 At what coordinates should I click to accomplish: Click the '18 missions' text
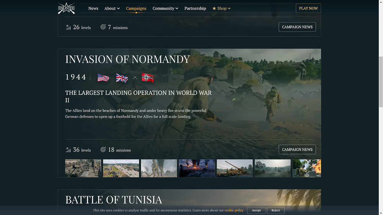[119, 150]
